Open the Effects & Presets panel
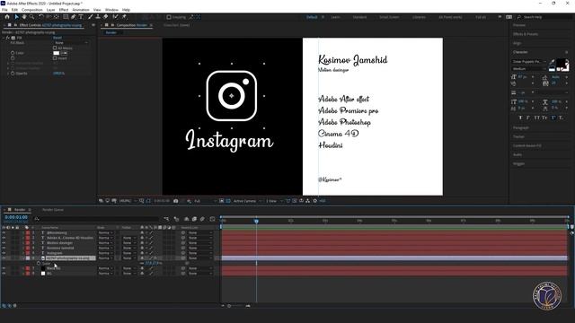Viewport: 575px width, 323px height. (526, 34)
